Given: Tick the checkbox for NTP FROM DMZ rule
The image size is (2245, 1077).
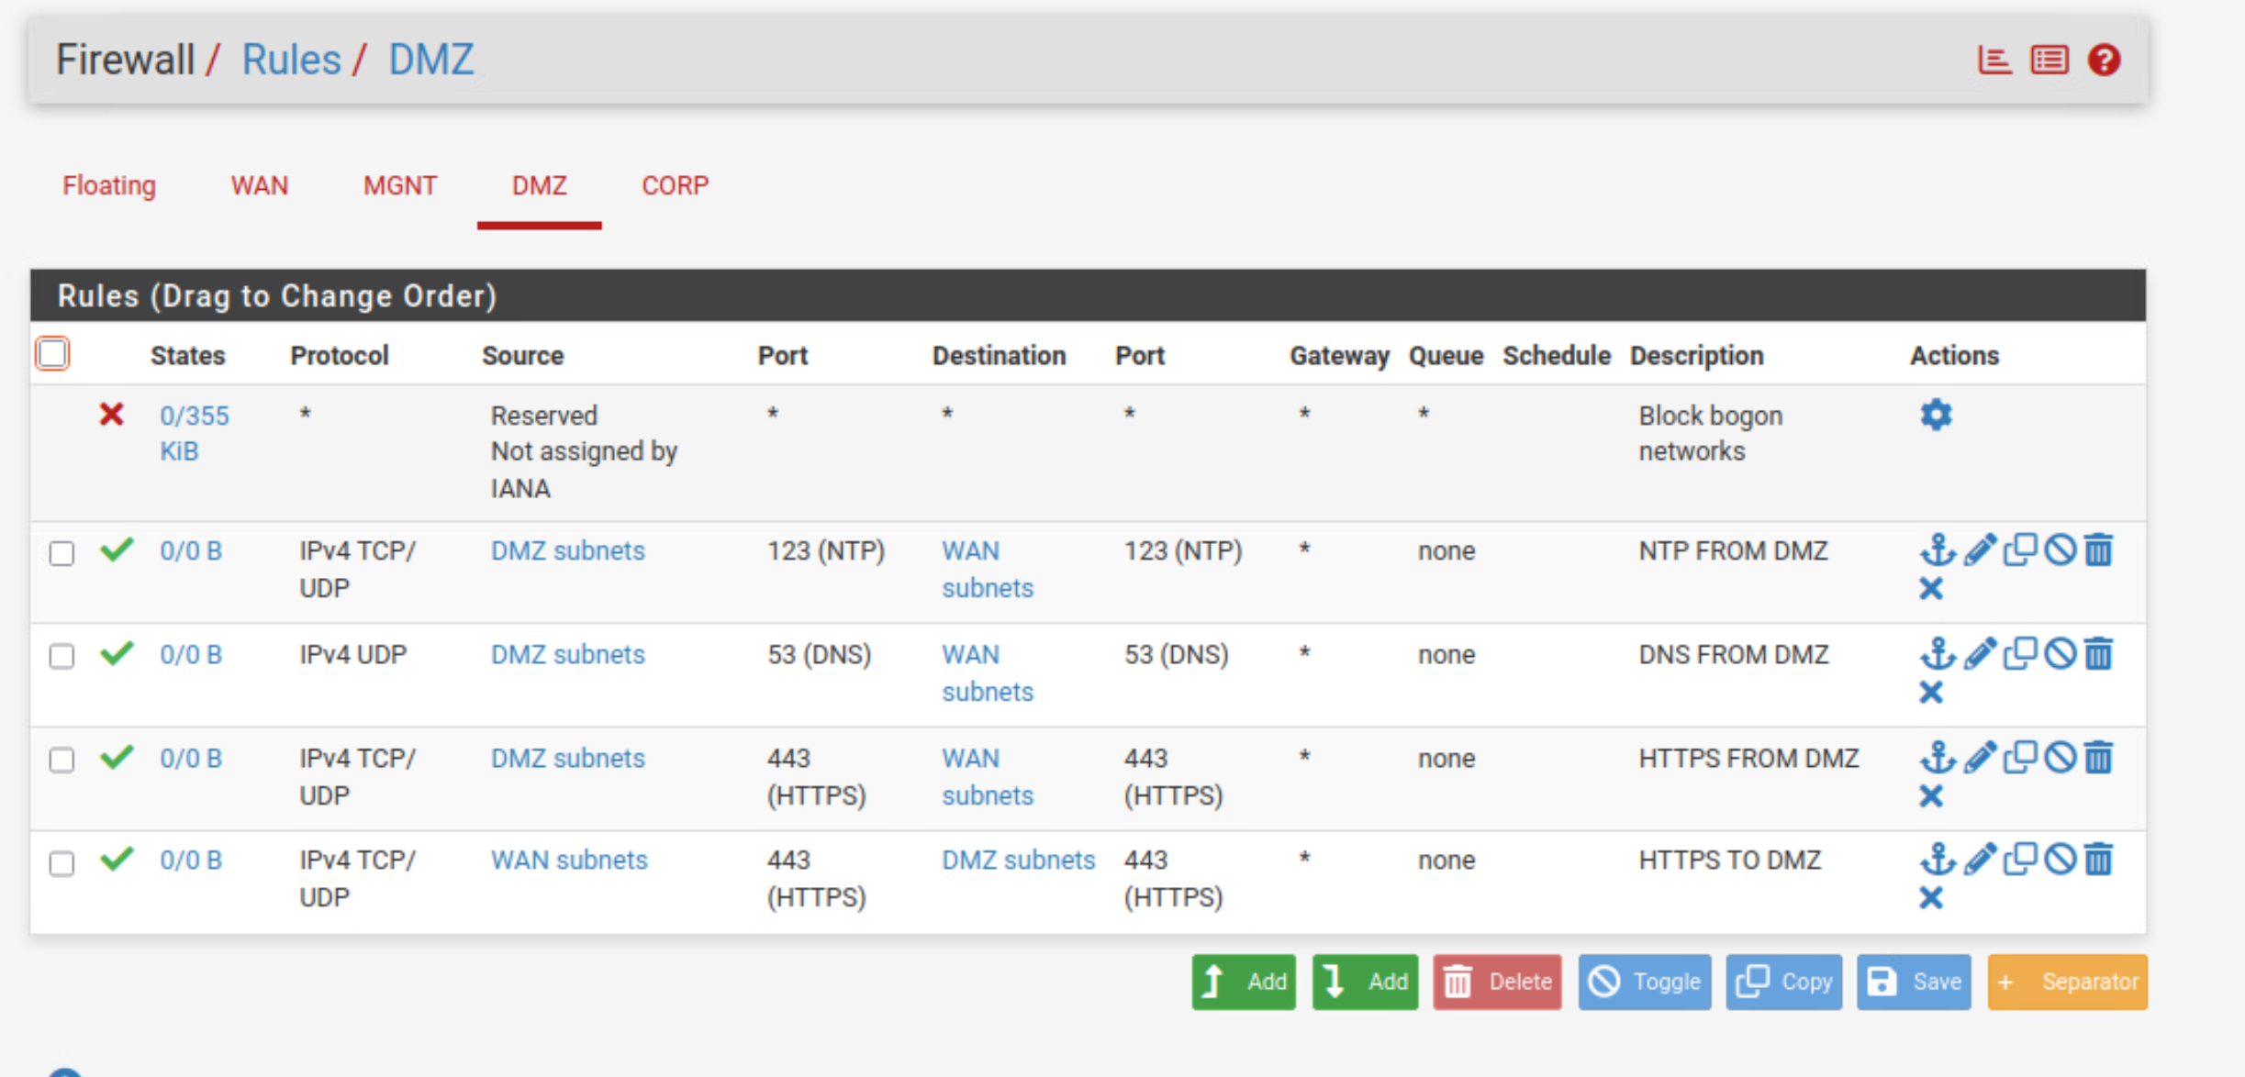Looking at the screenshot, I should [x=61, y=553].
